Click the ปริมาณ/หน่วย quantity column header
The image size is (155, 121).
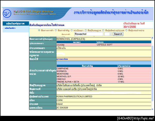click(x=134, y=66)
